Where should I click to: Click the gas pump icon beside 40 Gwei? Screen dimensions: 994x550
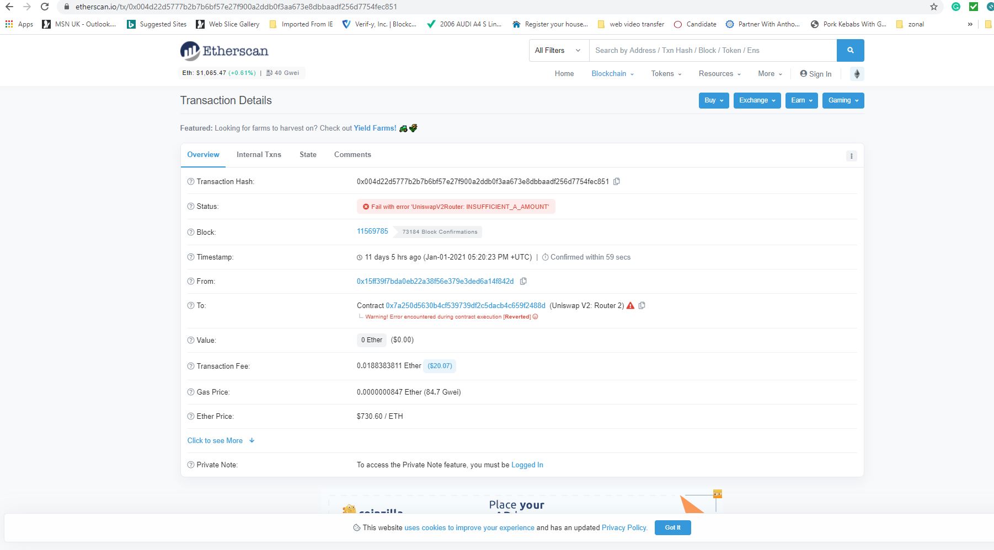[269, 72]
